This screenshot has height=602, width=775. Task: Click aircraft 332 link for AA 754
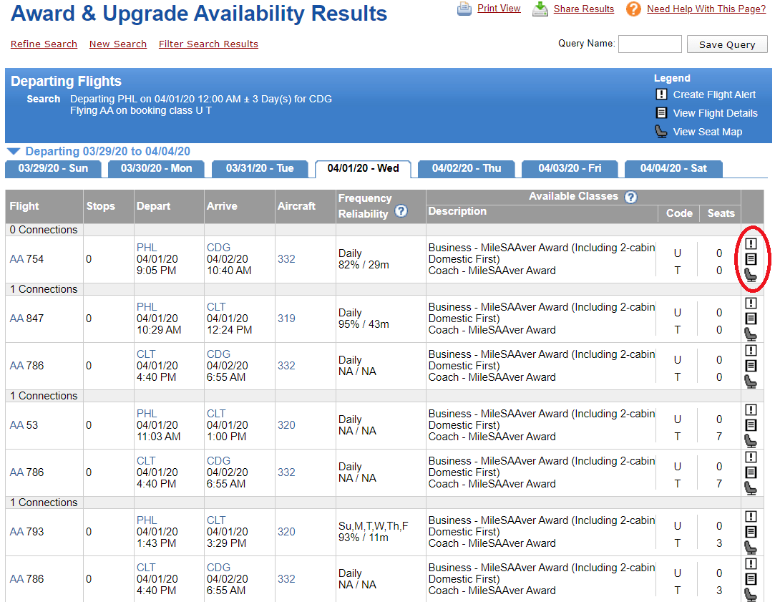click(x=286, y=259)
